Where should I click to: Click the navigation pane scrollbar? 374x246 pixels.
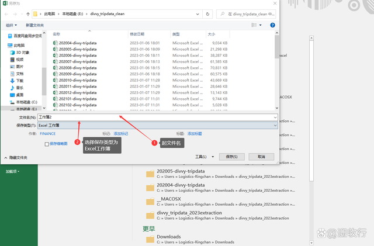click(x=44, y=81)
